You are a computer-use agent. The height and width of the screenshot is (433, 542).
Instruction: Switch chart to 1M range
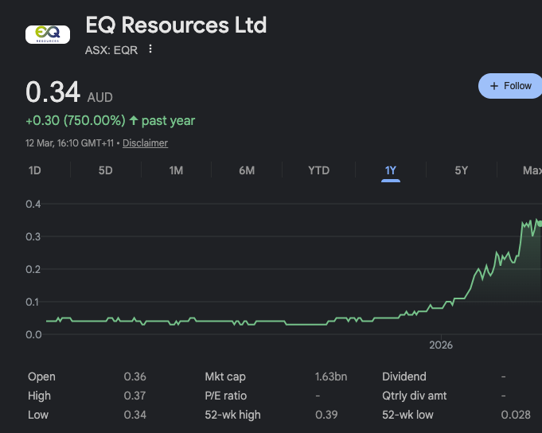176,170
